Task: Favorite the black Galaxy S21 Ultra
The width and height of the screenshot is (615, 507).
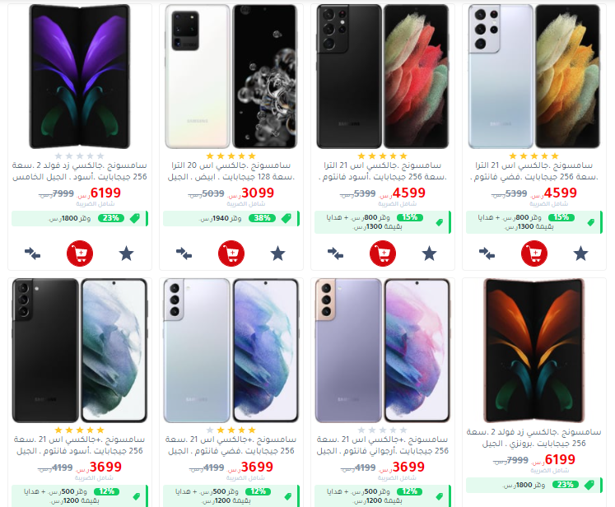Action: (x=429, y=253)
